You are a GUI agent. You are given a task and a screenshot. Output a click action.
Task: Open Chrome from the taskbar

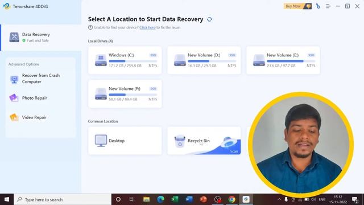tap(231, 199)
